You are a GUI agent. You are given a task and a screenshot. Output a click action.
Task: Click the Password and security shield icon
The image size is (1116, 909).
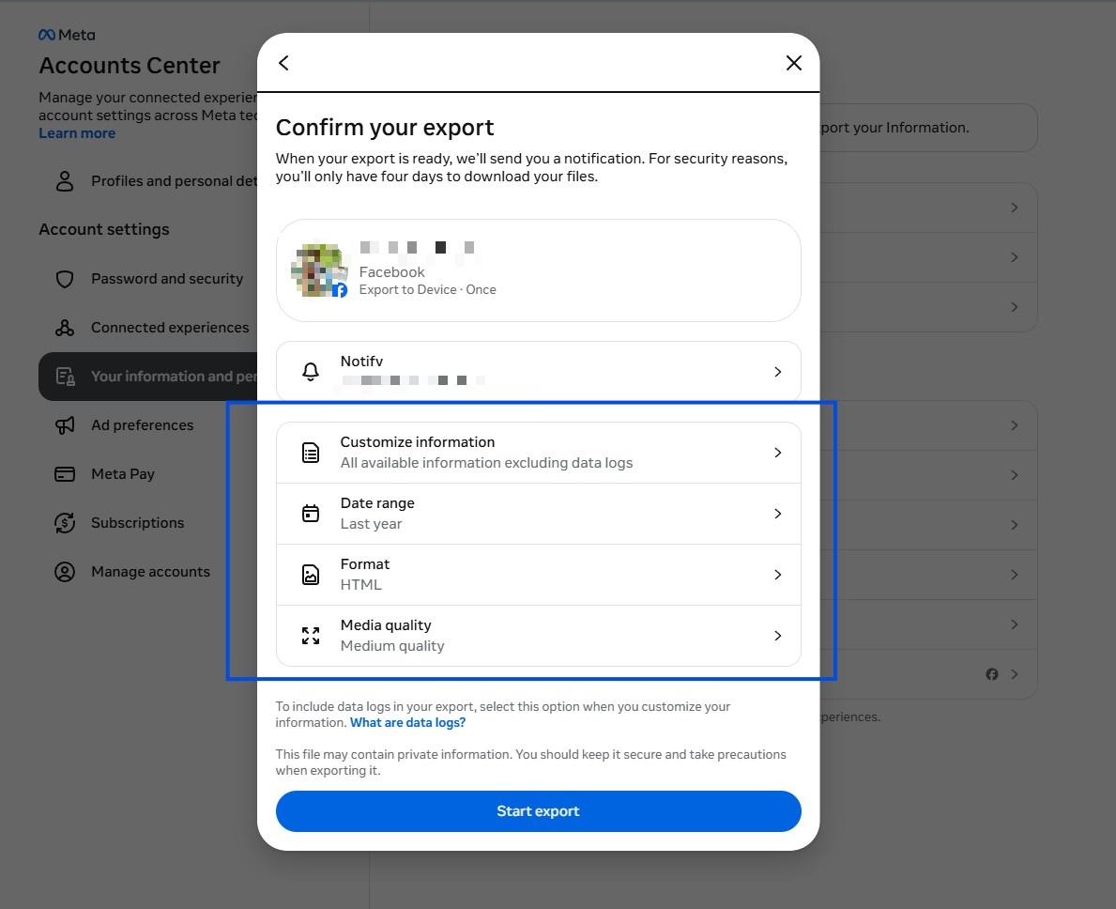tap(65, 278)
